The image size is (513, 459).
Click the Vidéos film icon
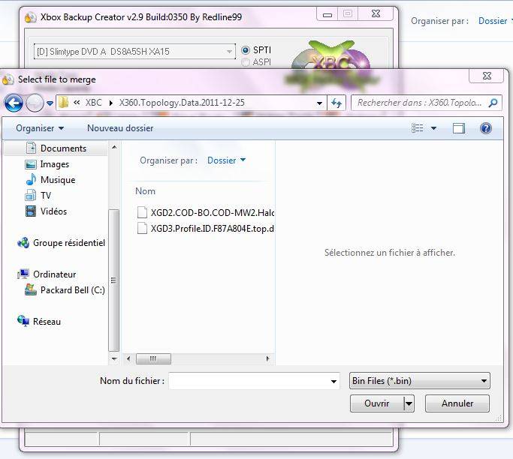pos(31,211)
